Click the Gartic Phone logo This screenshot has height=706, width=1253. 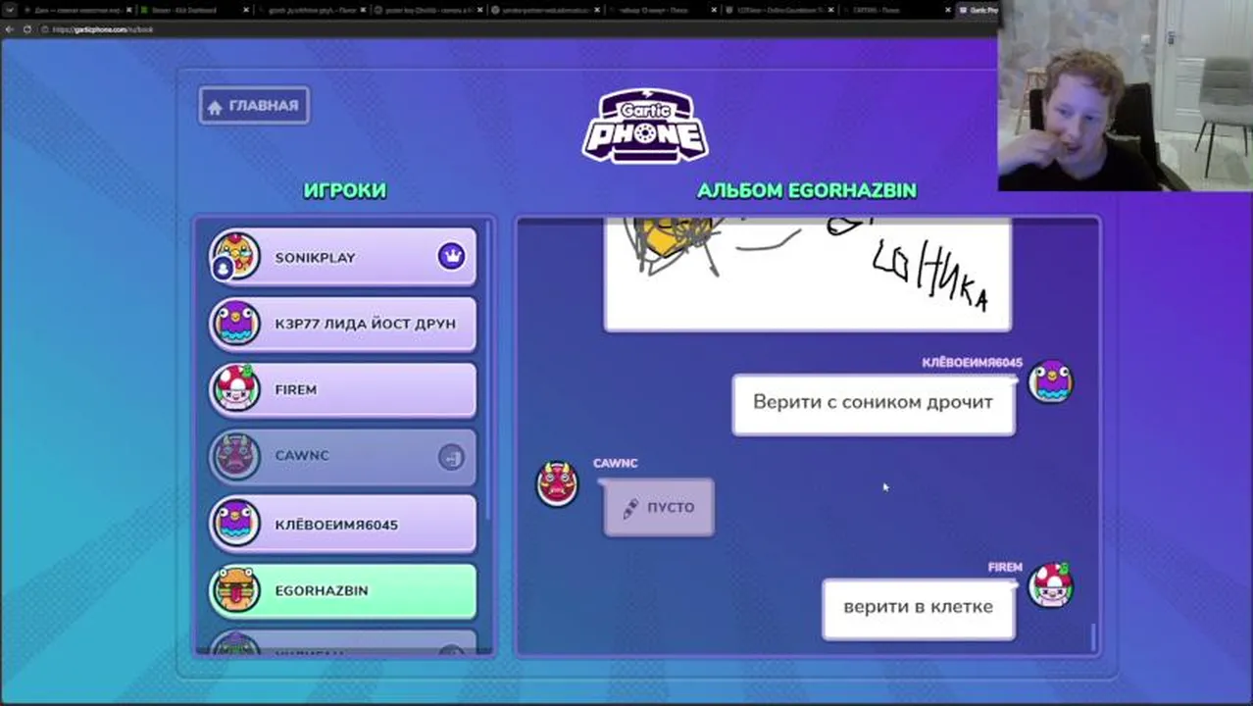(645, 126)
